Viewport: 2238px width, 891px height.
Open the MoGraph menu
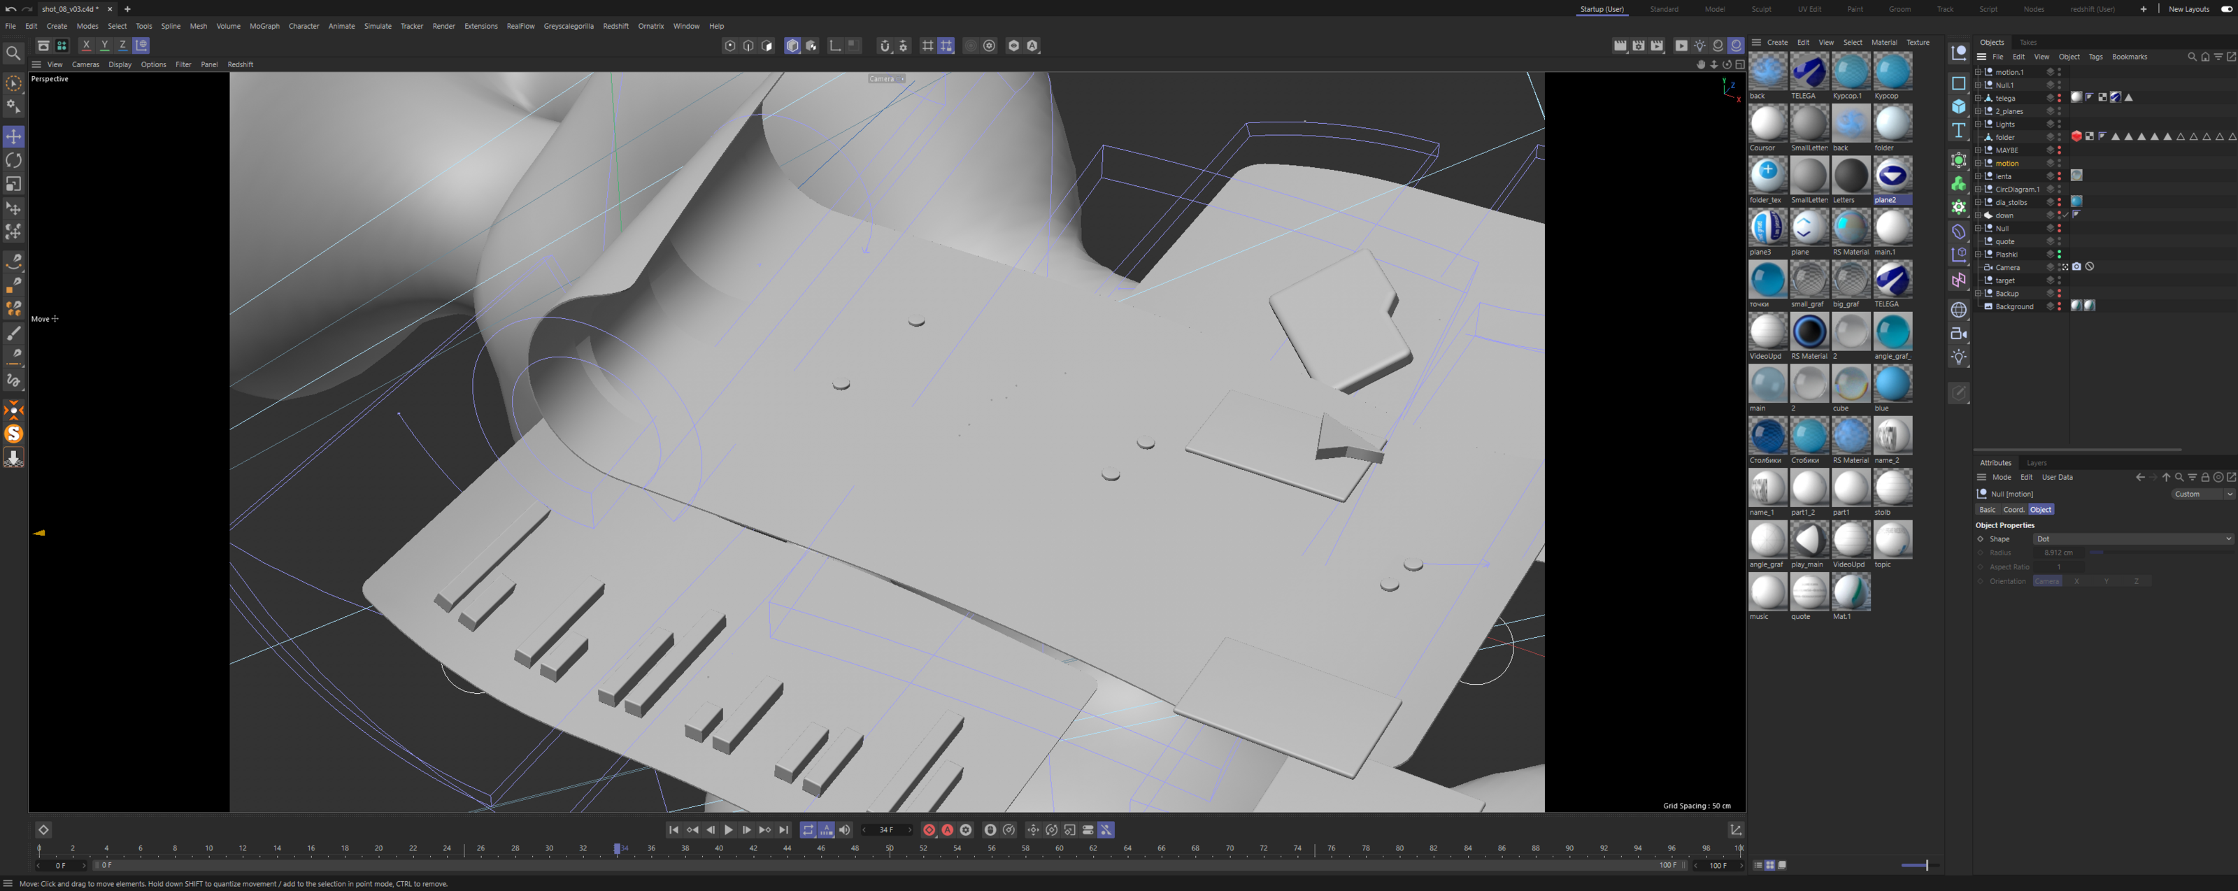click(264, 26)
